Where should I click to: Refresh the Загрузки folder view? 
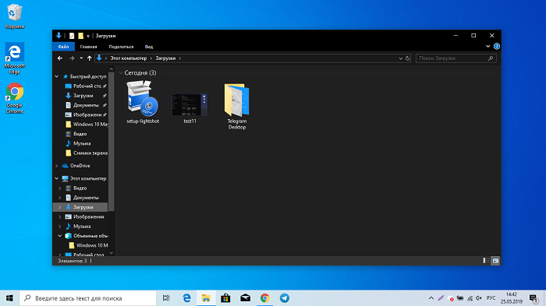tap(407, 58)
